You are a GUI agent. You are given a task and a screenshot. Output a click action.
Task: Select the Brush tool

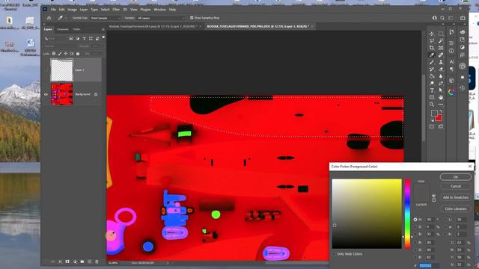point(432,62)
